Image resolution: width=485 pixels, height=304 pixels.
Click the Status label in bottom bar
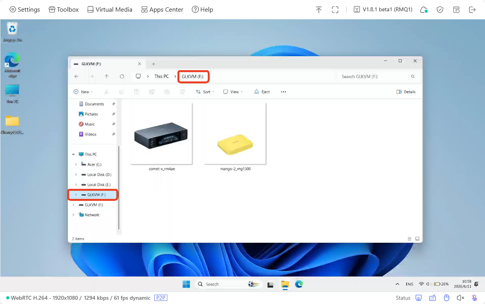pyautogui.click(x=403, y=298)
